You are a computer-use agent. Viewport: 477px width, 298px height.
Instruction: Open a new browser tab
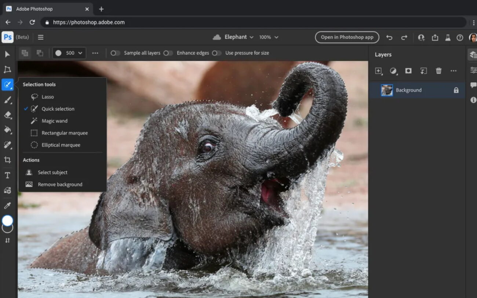pos(101,9)
